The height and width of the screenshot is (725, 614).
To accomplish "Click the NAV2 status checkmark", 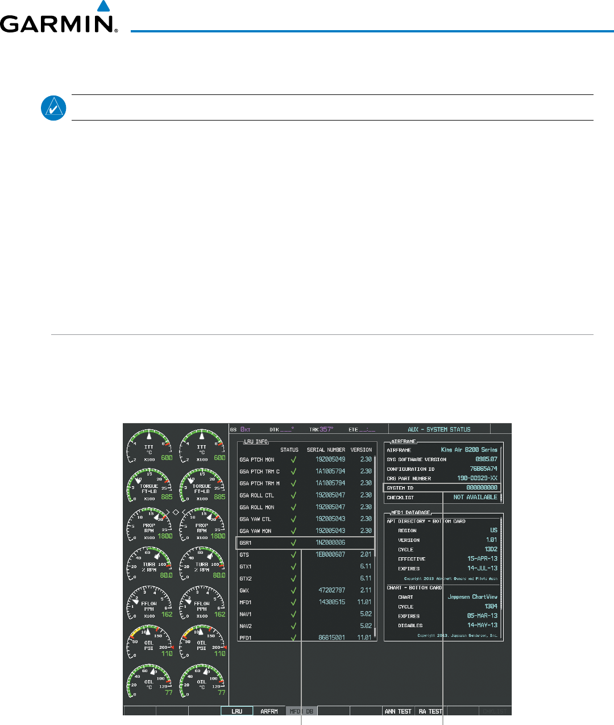I will (x=293, y=627).
